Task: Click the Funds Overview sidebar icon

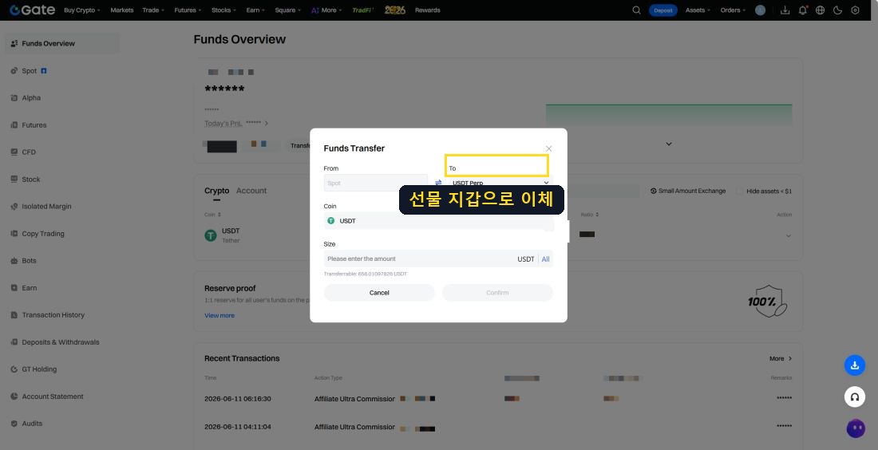Action: [x=14, y=43]
